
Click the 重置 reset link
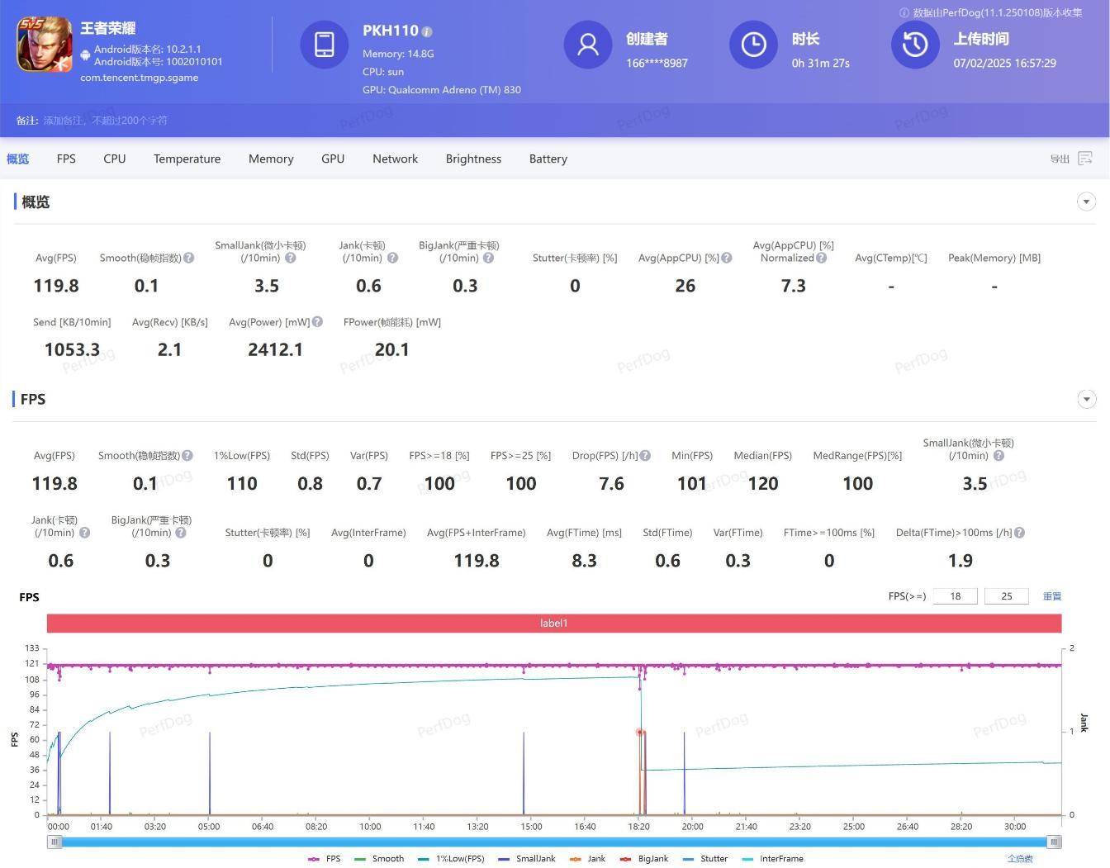tap(1051, 596)
